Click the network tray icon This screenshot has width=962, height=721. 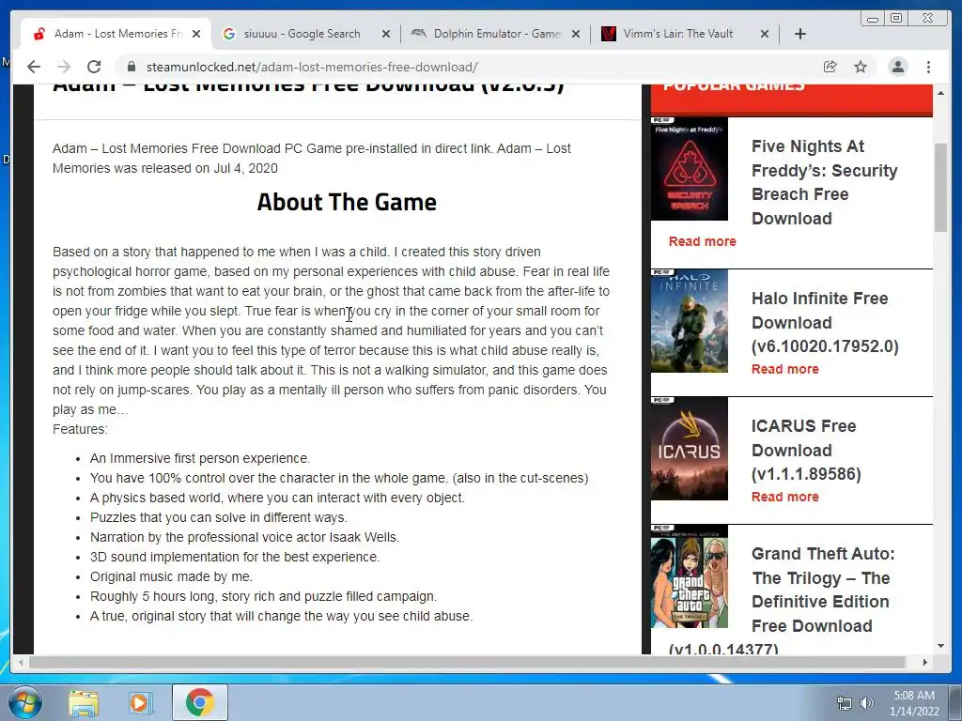[845, 703]
